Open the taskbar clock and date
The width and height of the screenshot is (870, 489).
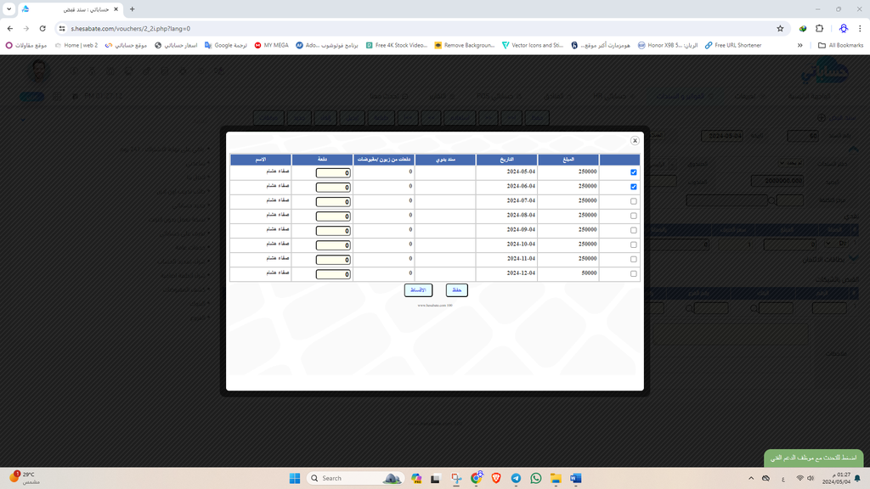836,478
